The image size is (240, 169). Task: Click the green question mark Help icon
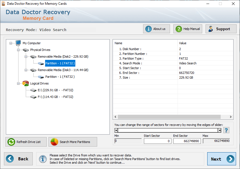[x=179, y=29]
